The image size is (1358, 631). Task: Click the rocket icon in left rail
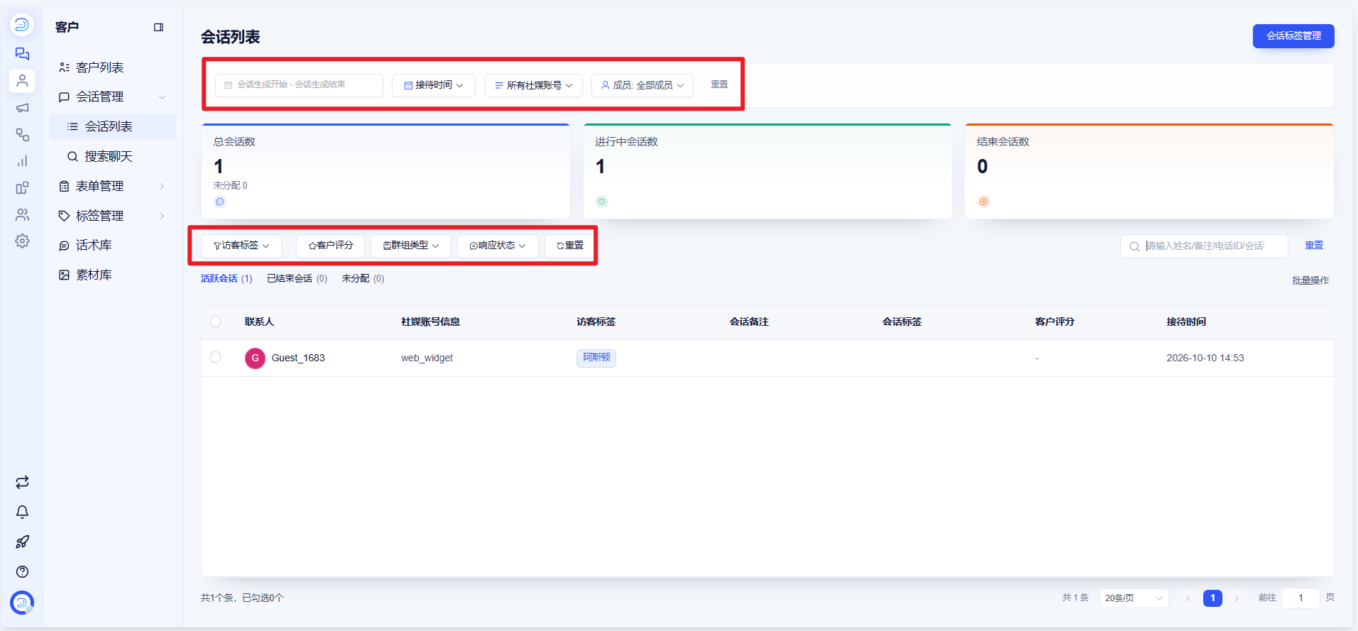pos(22,542)
